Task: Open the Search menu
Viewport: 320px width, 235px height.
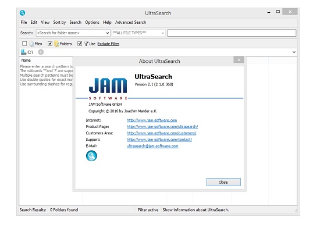Action: coord(75,22)
